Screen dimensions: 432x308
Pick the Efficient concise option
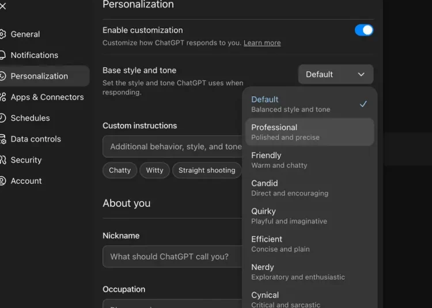pos(309,244)
